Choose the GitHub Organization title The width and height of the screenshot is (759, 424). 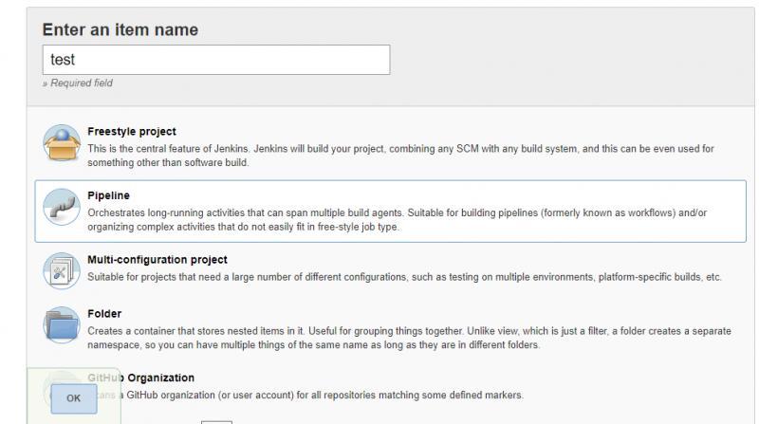coord(140,378)
